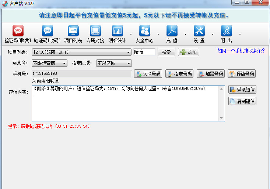Screen dimensions: 270x189
Task: Click the 获取短信 button
Action: pyautogui.click(x=242, y=90)
